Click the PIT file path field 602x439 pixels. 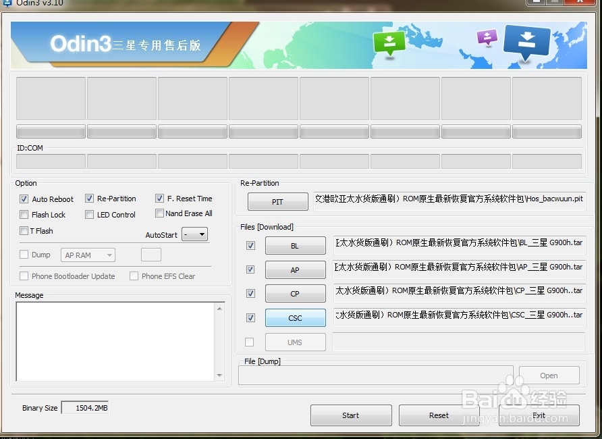449,201
